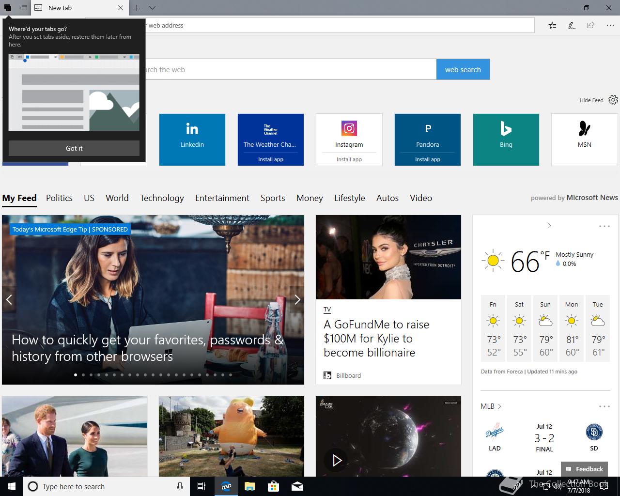Open the Lifestyle feed tab

(350, 198)
